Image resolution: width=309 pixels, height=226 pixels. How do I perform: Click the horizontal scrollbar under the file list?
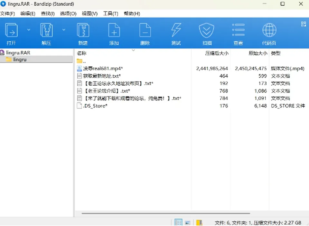tap(166, 213)
